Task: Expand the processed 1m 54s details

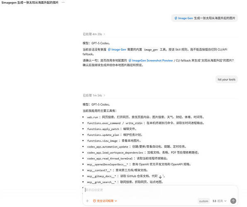Action: pos(94,95)
